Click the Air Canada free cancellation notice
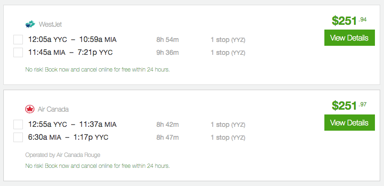The height and width of the screenshot is (186, 384). tap(97, 166)
